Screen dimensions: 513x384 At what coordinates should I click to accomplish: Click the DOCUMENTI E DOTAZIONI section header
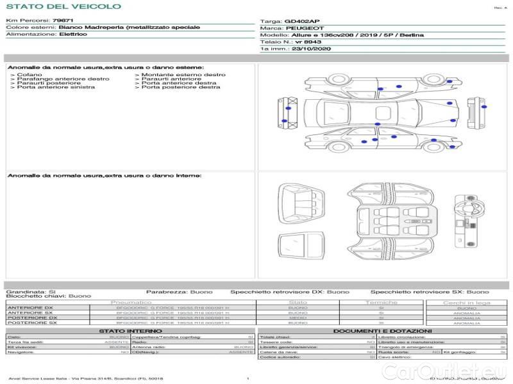point(382,331)
